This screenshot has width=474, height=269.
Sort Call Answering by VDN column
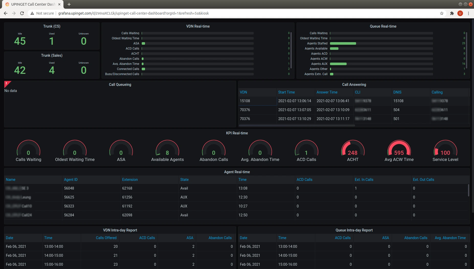pyautogui.click(x=243, y=92)
